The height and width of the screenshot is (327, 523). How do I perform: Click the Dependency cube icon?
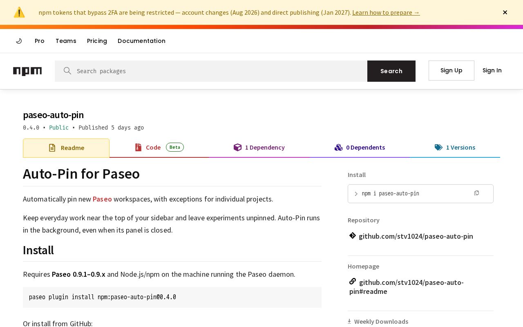click(237, 148)
